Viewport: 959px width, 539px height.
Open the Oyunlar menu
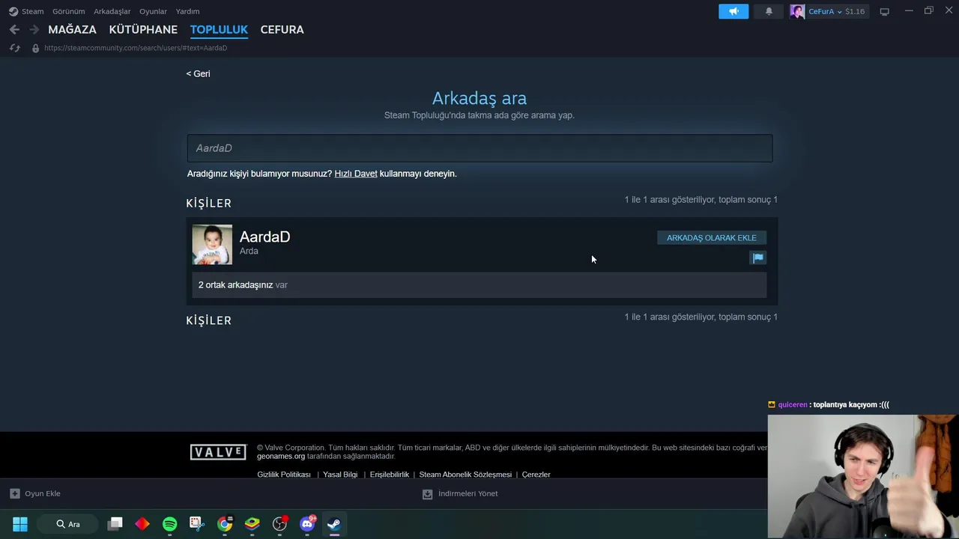[153, 11]
